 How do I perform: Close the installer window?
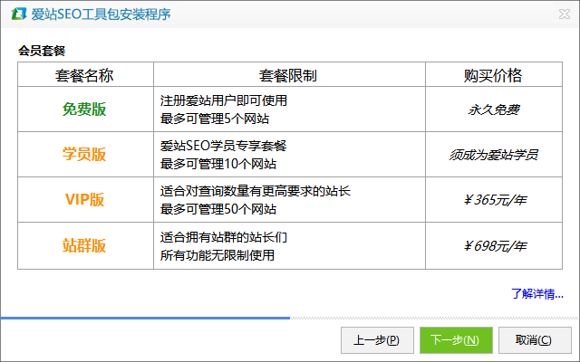pos(565,14)
